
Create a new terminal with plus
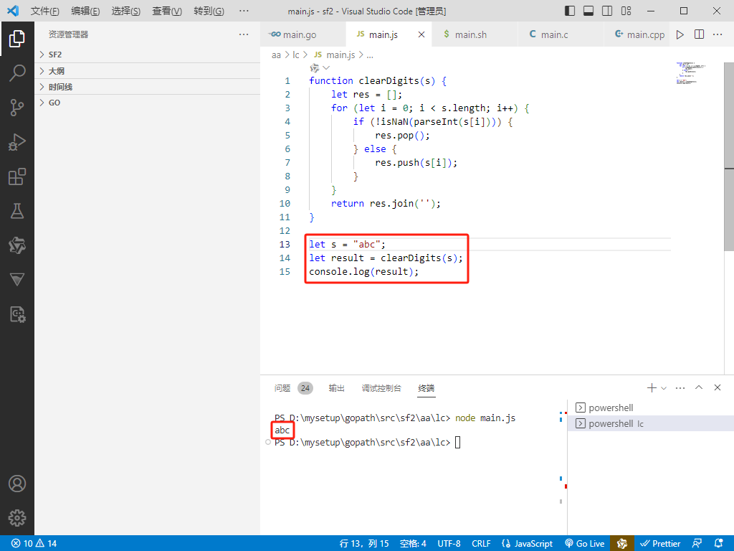(x=651, y=388)
